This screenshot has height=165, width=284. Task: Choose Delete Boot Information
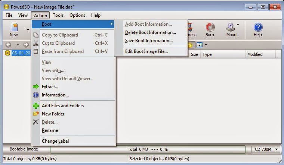151,32
